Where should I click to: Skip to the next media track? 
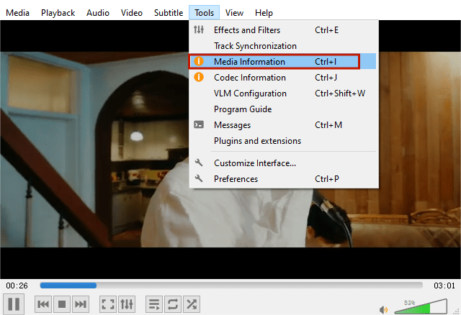pos(81,304)
